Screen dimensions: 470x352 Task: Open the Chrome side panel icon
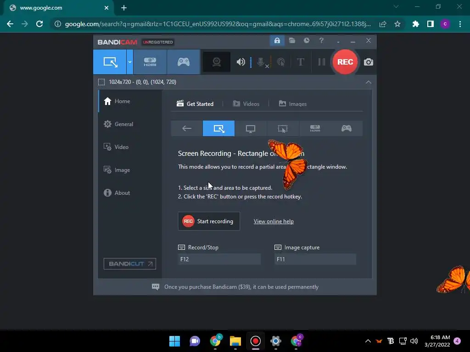coord(431,24)
